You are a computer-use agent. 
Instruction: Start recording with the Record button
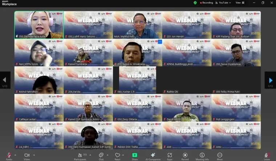(x=185, y=156)
